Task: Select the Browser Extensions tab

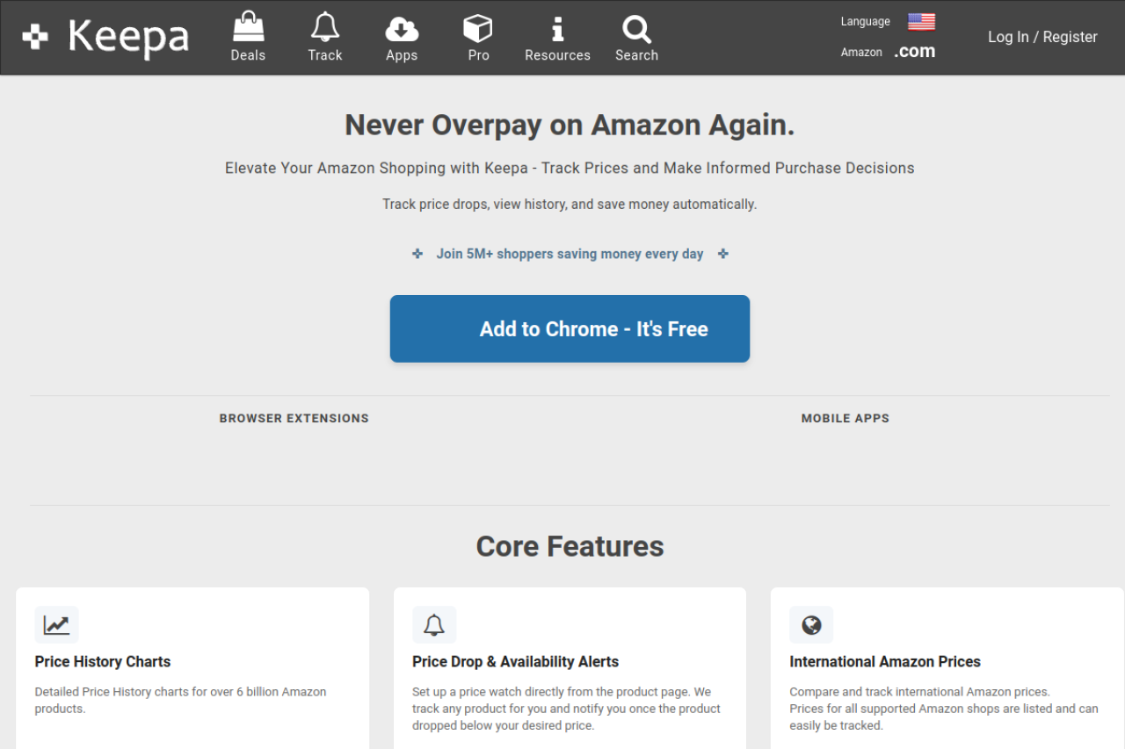Action: tap(294, 419)
